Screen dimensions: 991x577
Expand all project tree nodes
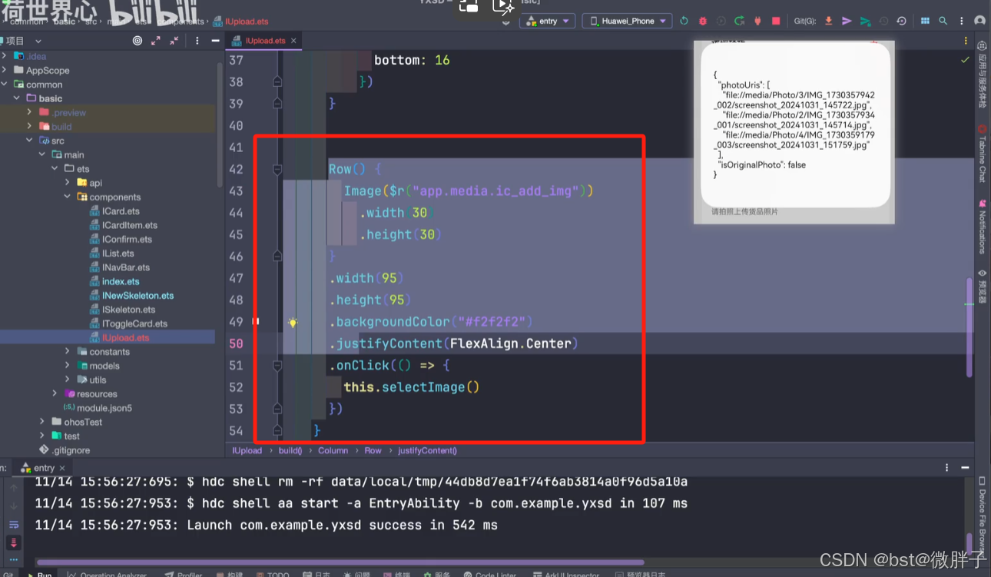[156, 41]
